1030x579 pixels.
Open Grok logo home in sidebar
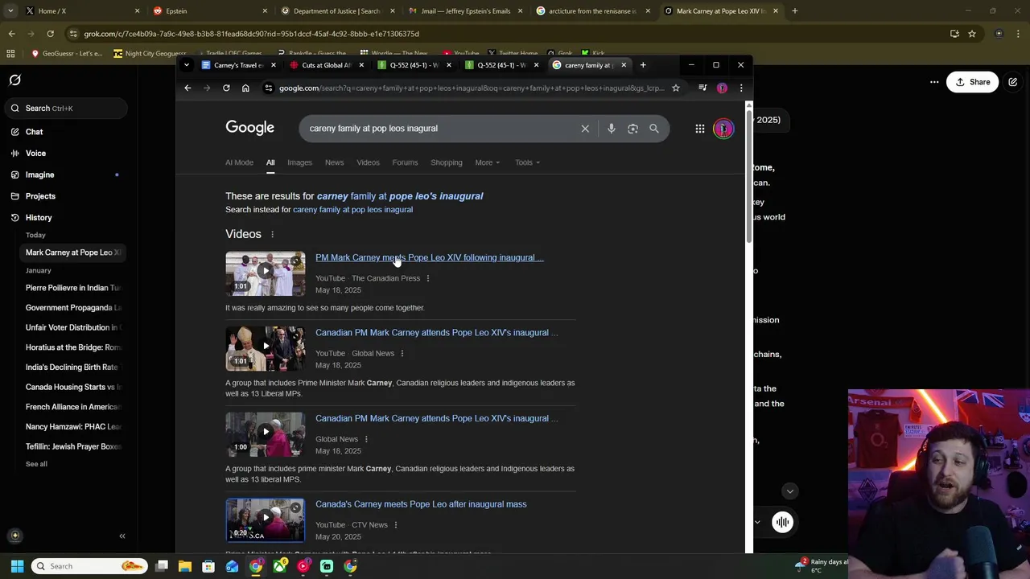click(x=14, y=80)
